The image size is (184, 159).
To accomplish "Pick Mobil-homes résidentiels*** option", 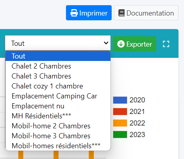I will 58,146.
